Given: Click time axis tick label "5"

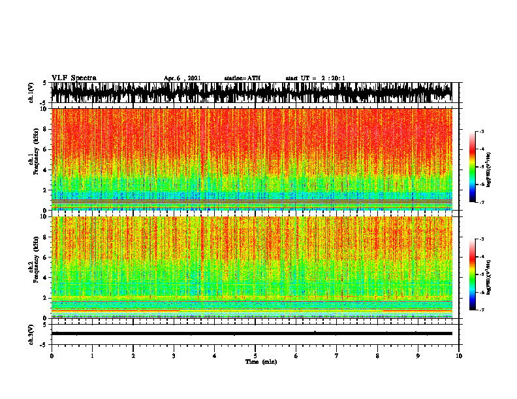Looking at the screenshot, I should click(255, 356).
